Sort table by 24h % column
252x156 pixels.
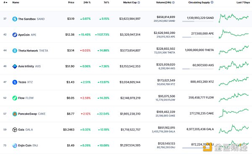[87, 3]
